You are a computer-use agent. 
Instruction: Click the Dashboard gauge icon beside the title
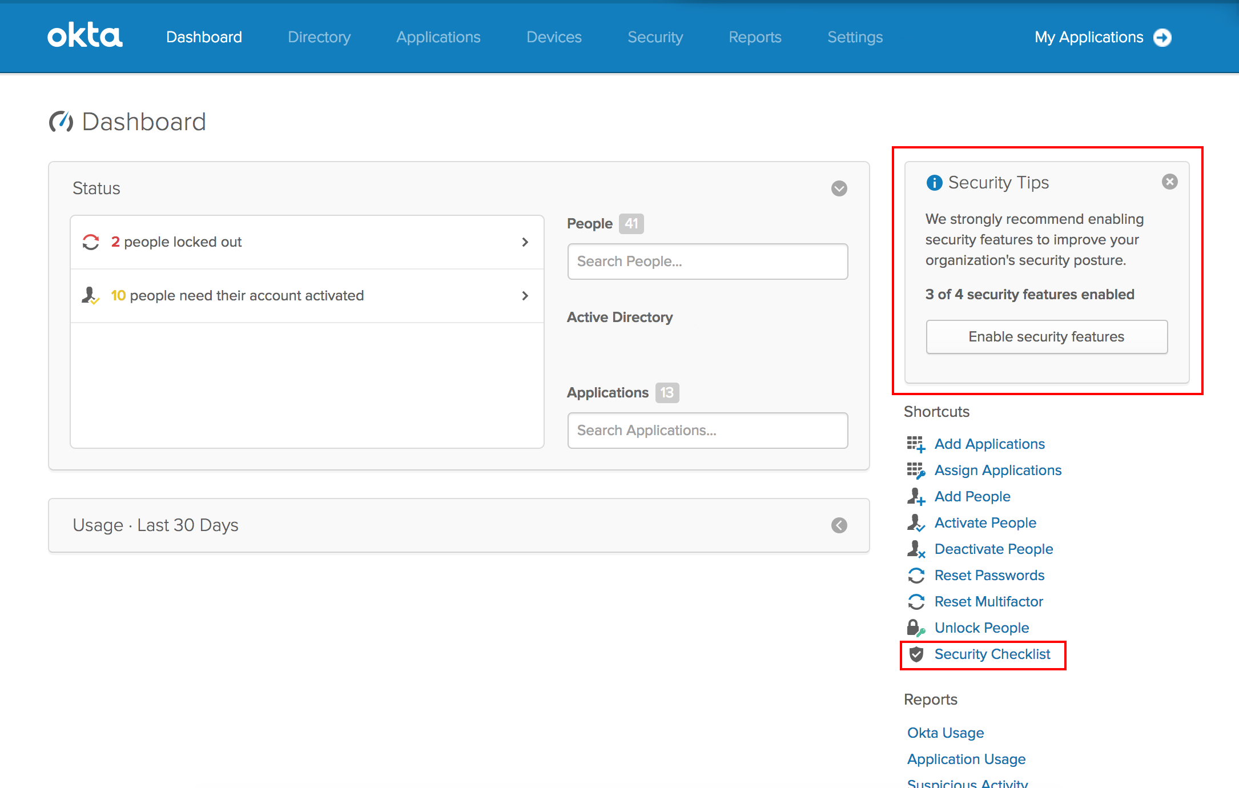point(61,122)
